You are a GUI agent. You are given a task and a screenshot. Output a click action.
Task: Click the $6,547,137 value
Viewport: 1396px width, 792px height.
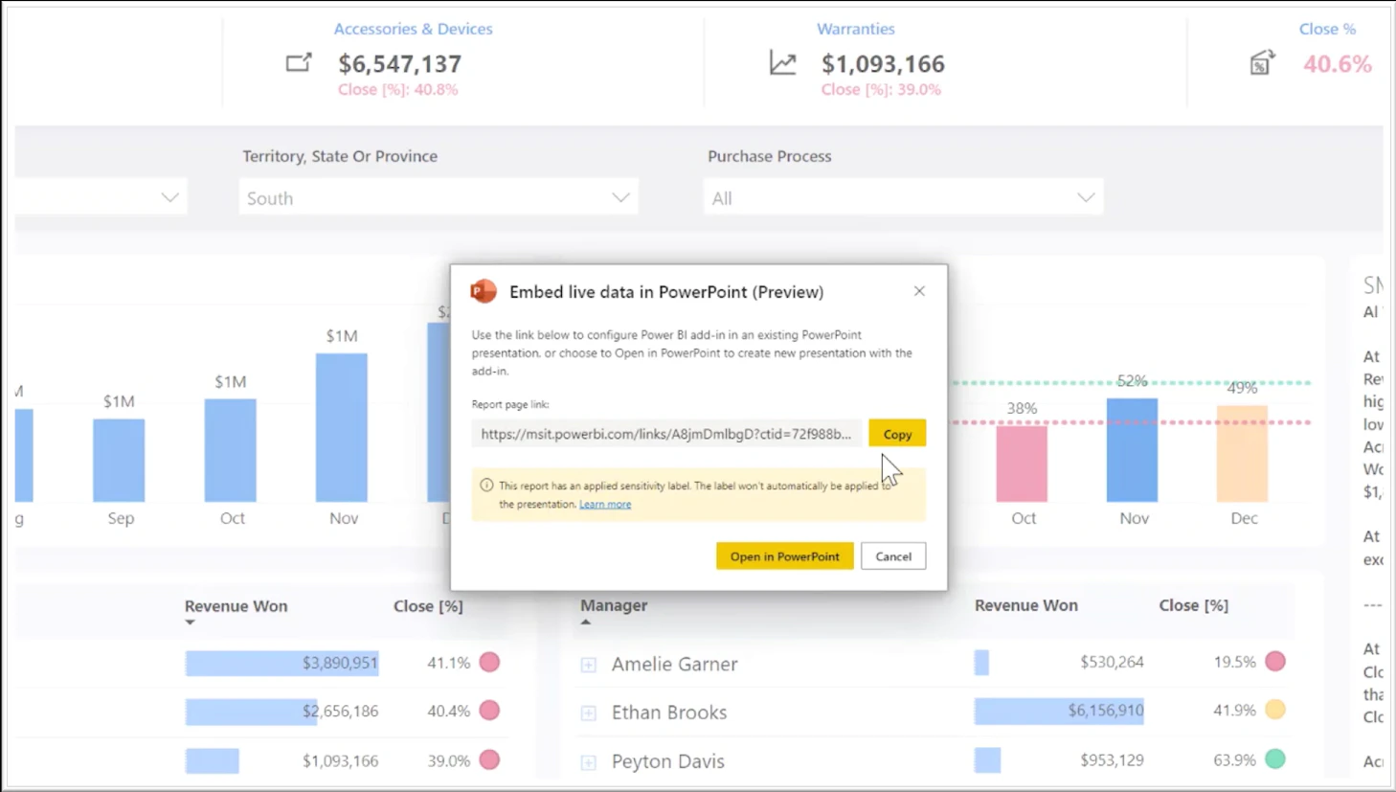400,64
